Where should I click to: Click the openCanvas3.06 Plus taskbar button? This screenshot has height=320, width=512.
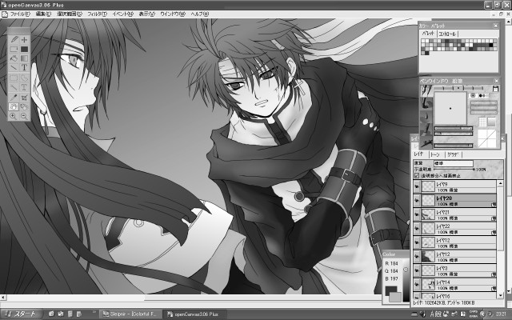coord(194,314)
